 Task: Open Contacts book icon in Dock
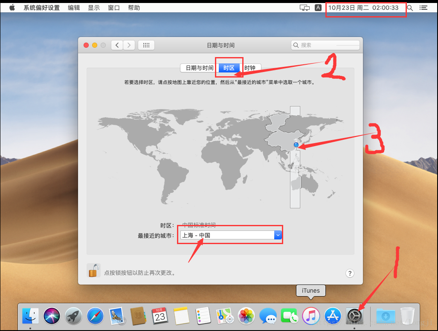(x=138, y=316)
